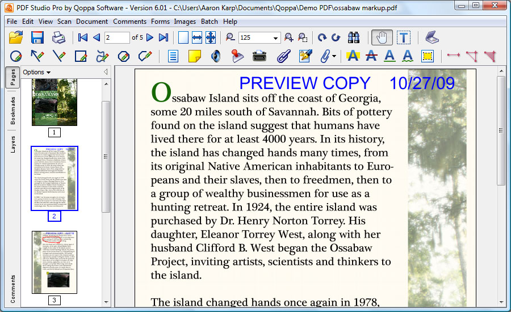This screenshot has width=511, height=312.
Task: Select the Strikethrough text tool
Action: coord(371,56)
